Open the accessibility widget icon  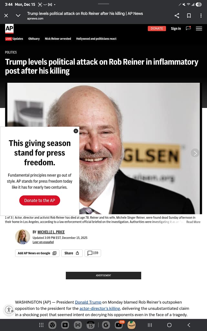pos(9,310)
